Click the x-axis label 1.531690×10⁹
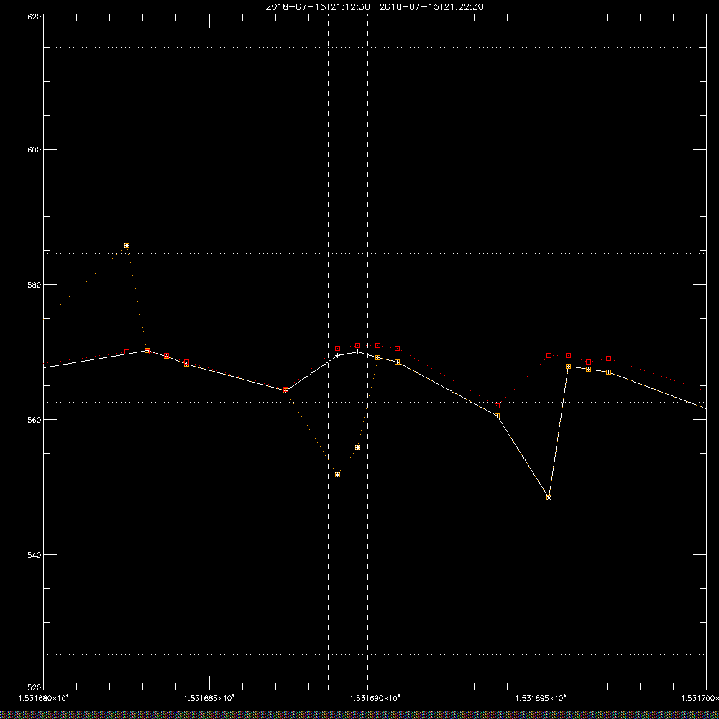Screen dimensions: 719x719 coord(375,698)
